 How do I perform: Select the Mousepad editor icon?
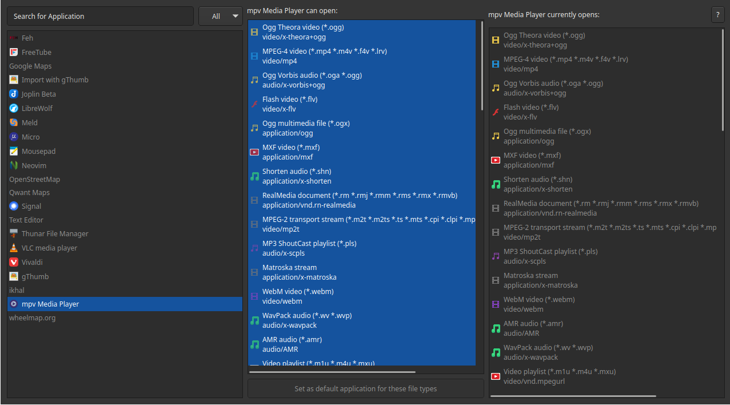point(13,150)
